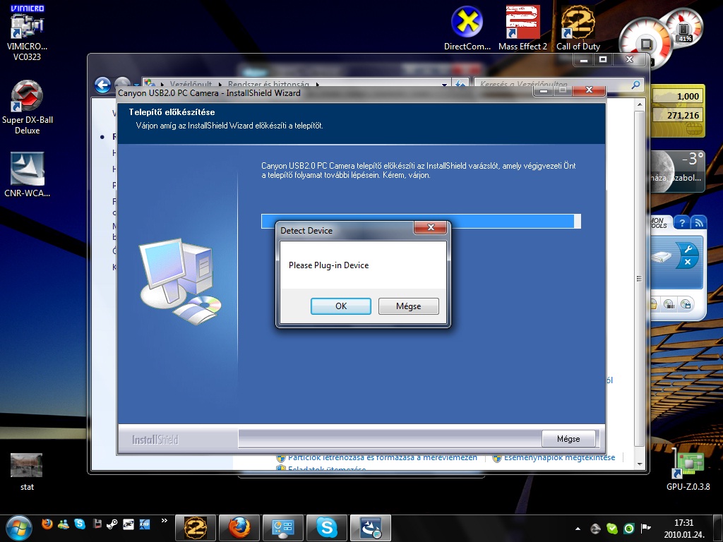Confirm Detect Device dialog with OK

341,306
